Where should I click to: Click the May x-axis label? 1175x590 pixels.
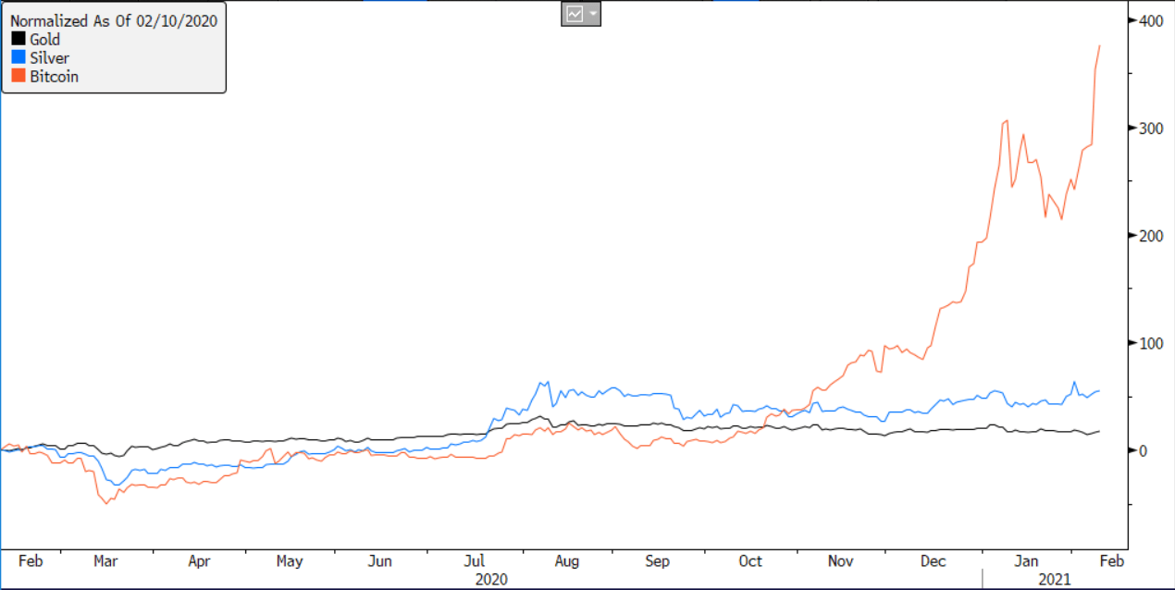point(290,561)
